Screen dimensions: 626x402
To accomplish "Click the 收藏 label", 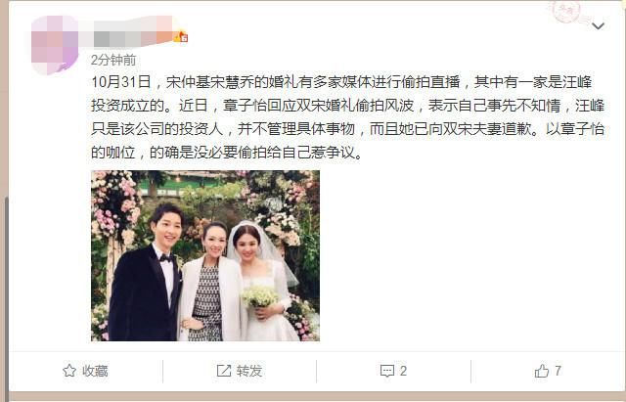I will point(95,371).
